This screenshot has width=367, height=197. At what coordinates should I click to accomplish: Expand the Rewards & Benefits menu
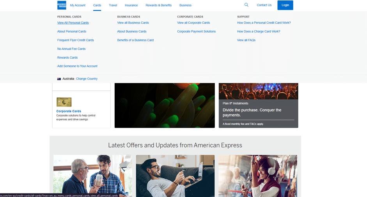pos(158,5)
